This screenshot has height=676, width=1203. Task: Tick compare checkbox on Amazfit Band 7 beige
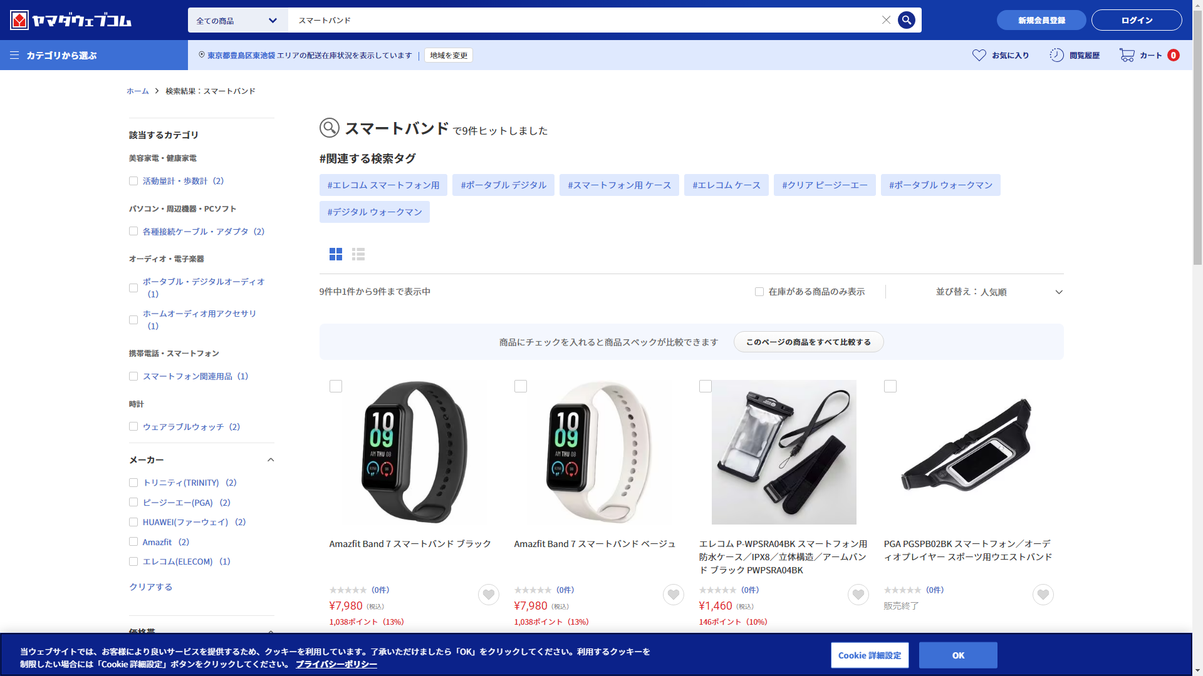[521, 386]
